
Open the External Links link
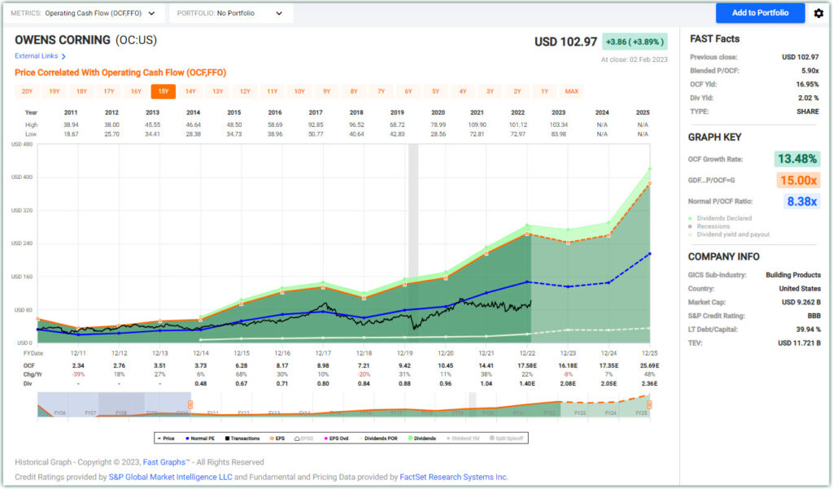36,56
